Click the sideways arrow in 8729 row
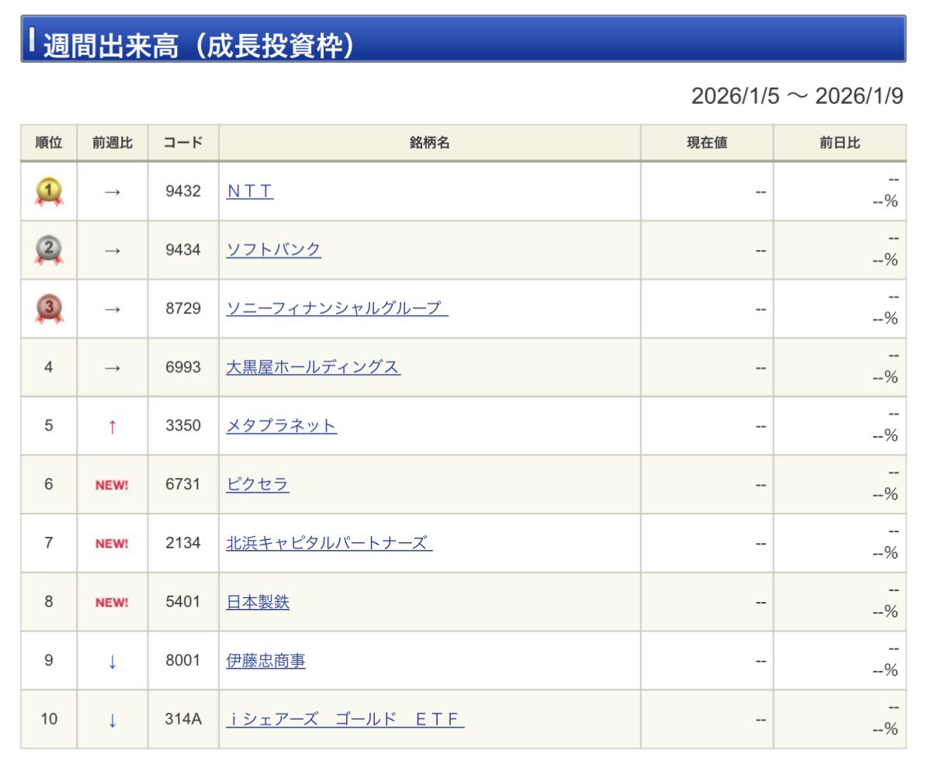929x775 pixels. (x=112, y=309)
